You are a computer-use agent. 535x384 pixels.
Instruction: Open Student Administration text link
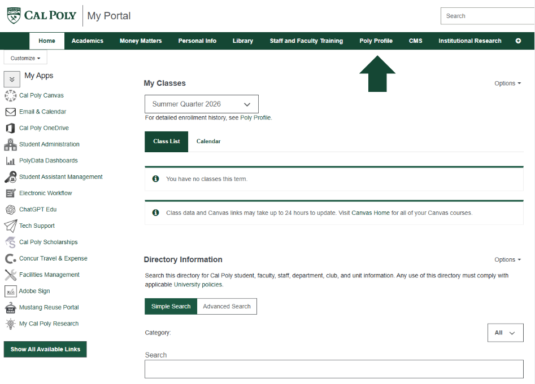click(49, 144)
